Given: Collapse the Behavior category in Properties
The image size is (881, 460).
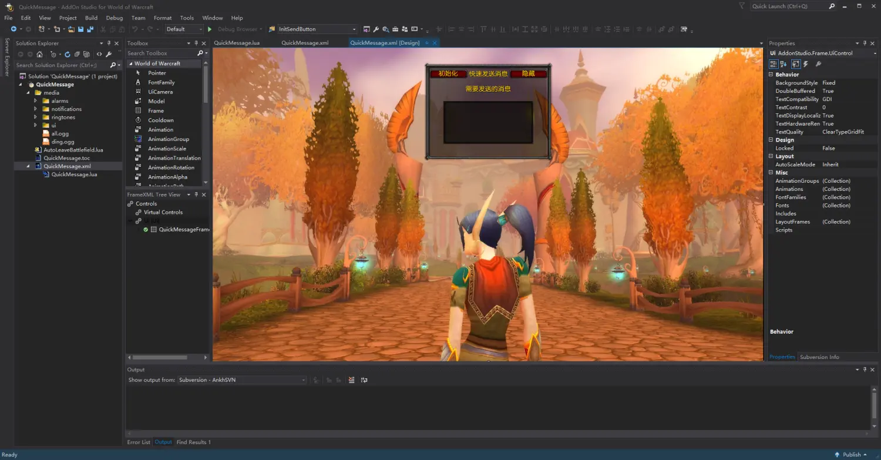Looking at the screenshot, I should [x=771, y=75].
